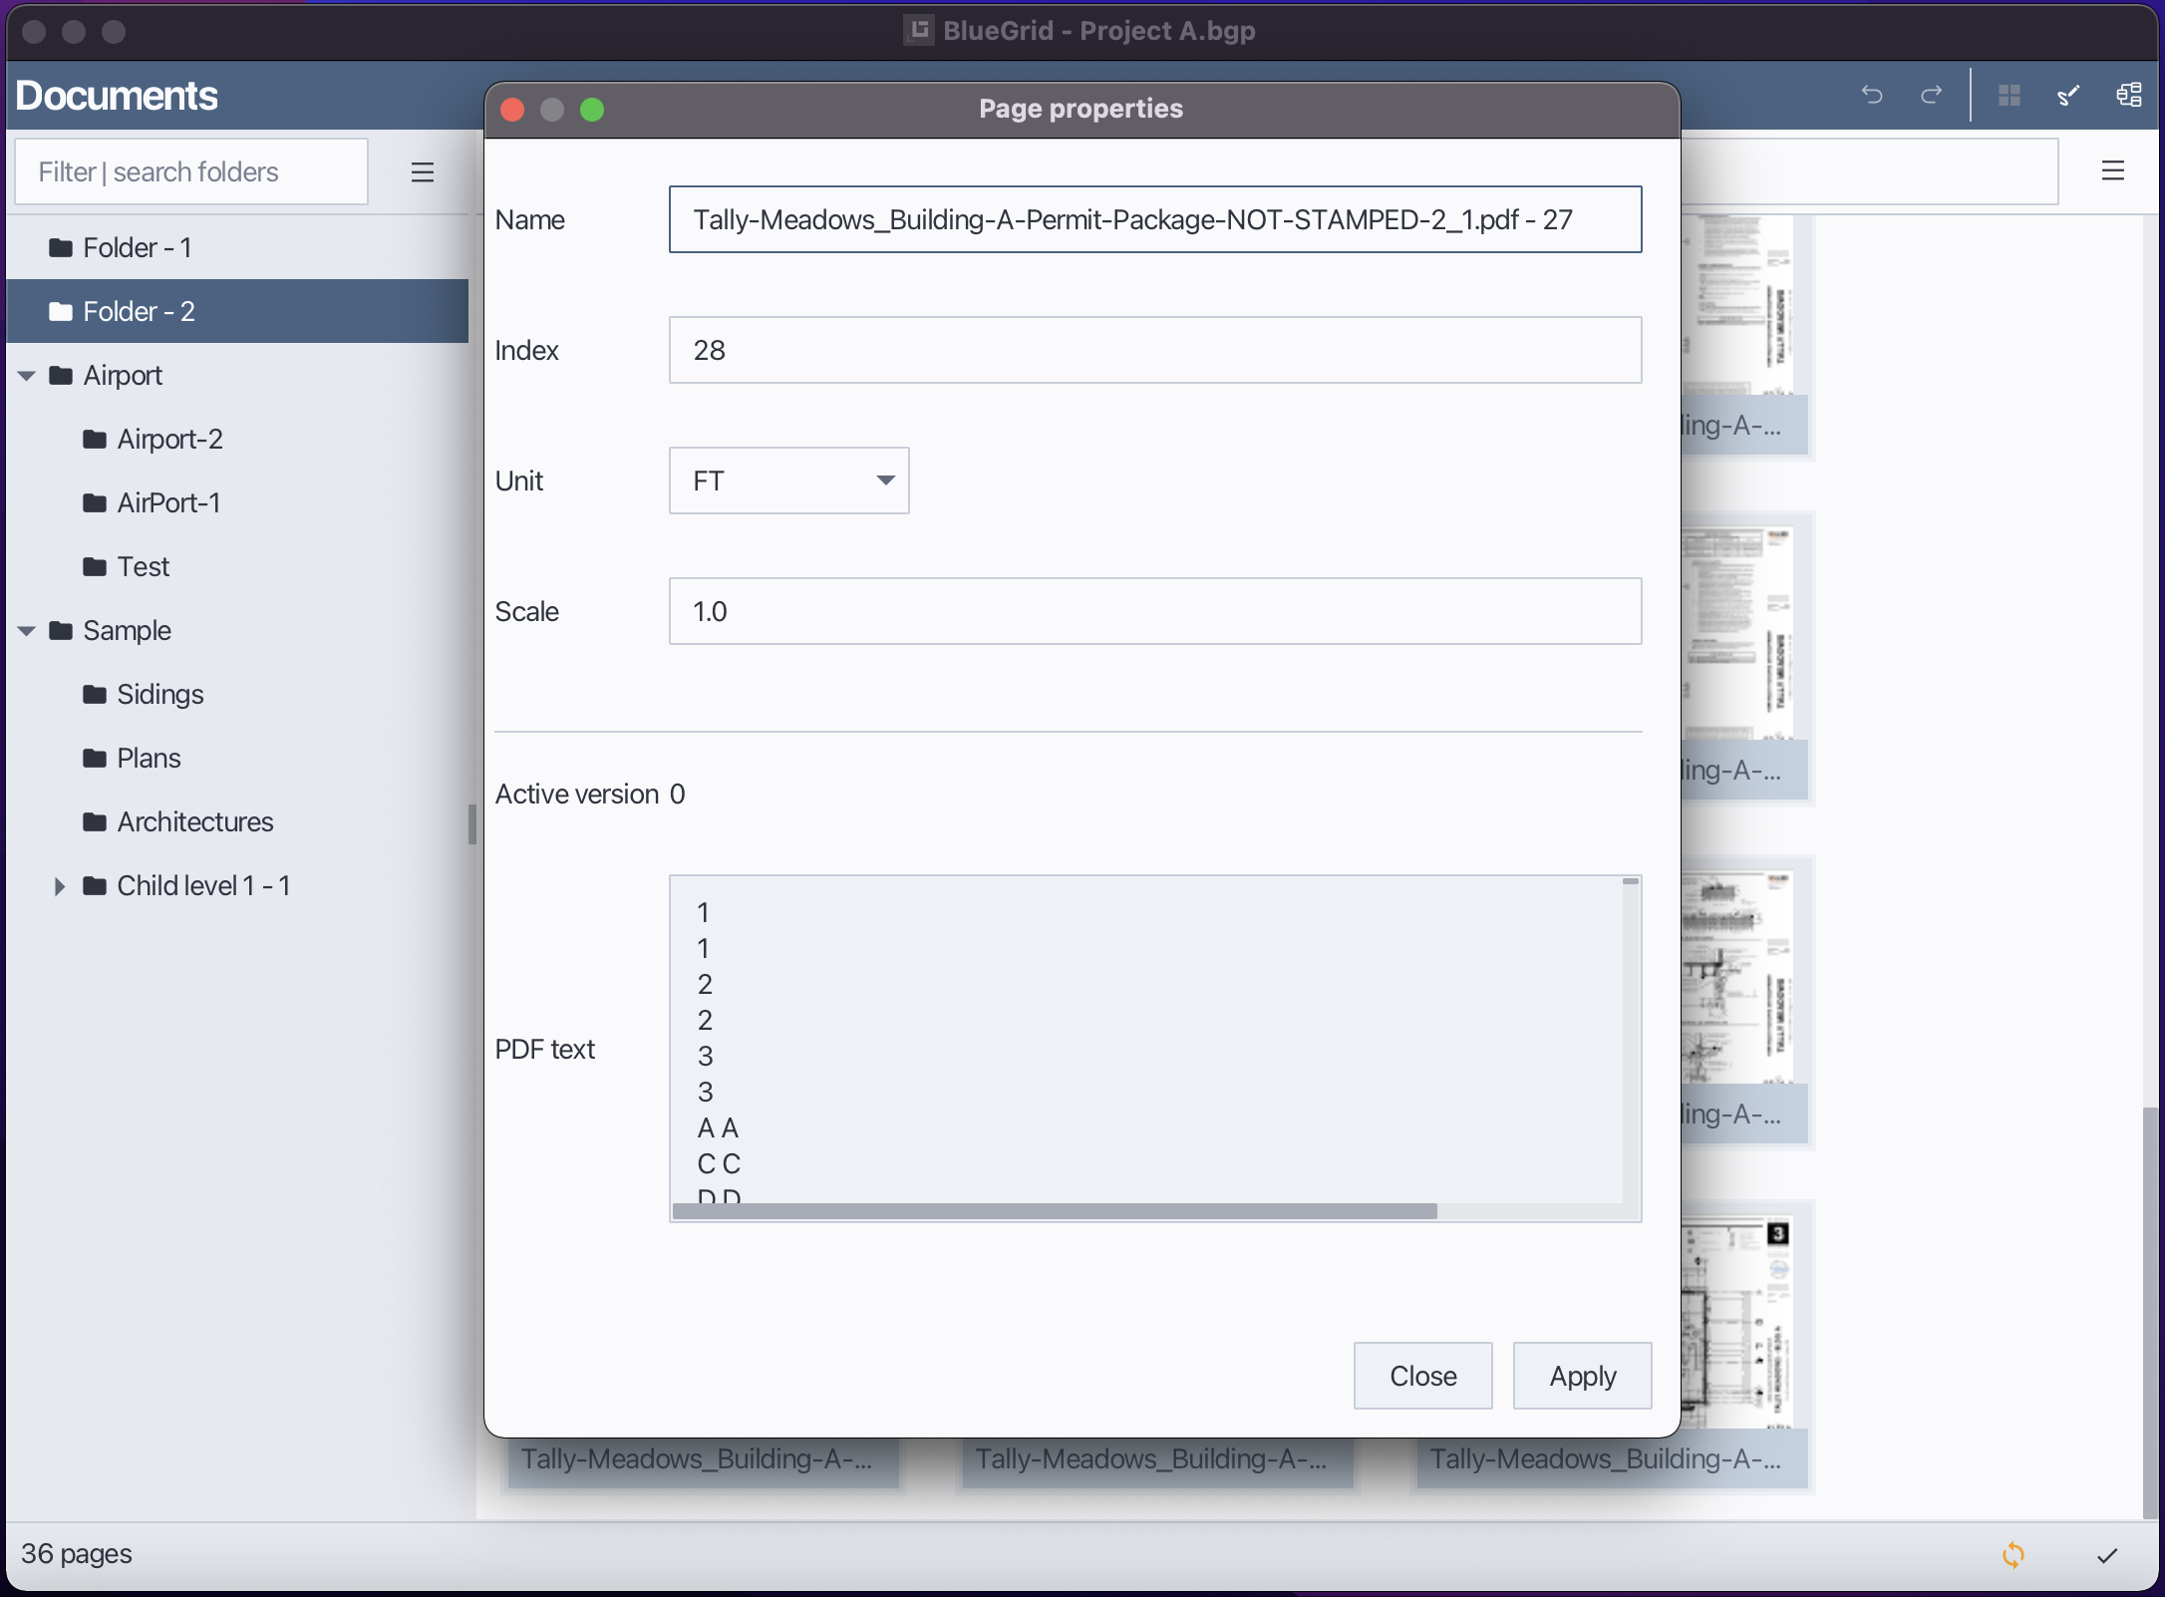2165x1597 pixels.
Task: Select Folder - 1 in sidebar
Action: click(138, 247)
